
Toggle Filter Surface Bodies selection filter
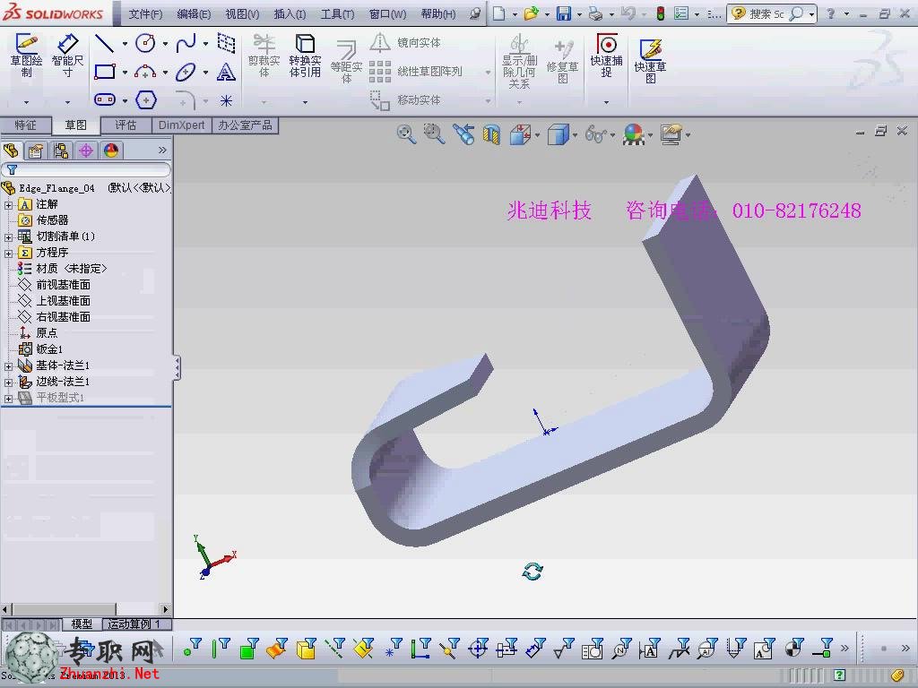(278, 649)
